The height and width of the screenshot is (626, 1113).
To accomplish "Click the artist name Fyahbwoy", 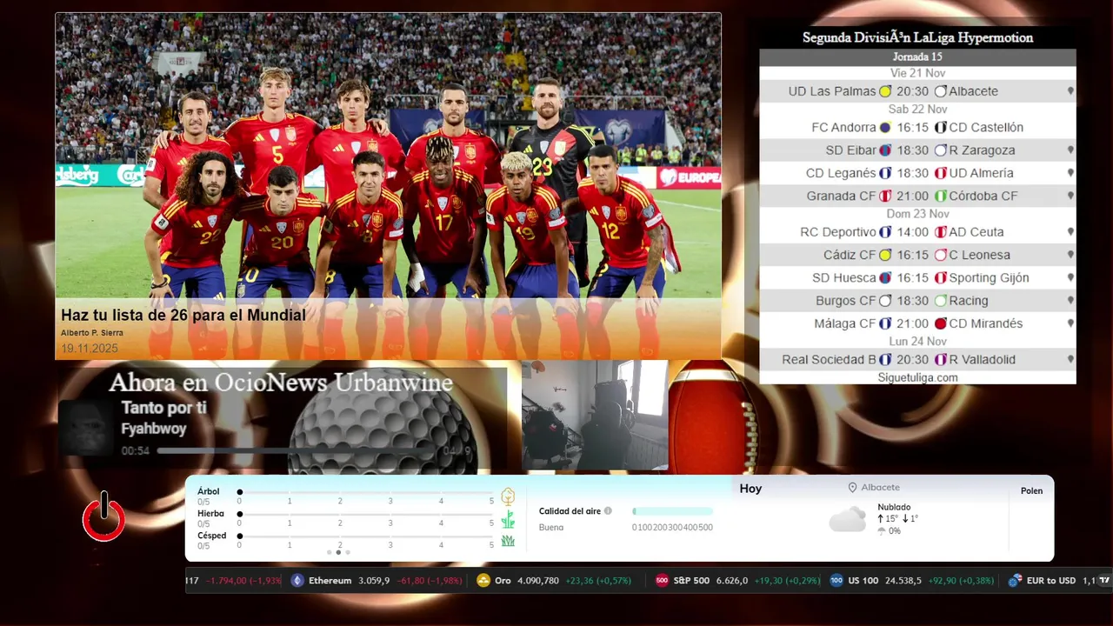I will [x=154, y=429].
